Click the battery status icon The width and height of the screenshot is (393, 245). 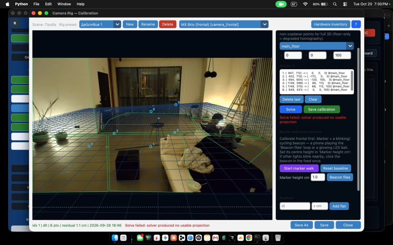click(324, 4)
